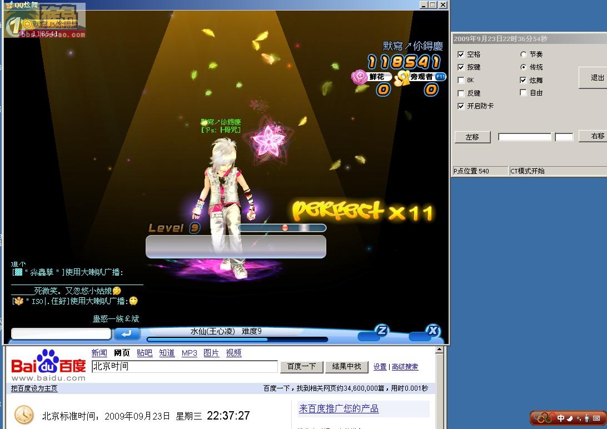This screenshot has width=607, height=429.
Task: Click the 百度一下 search button
Action: pyautogui.click(x=302, y=366)
